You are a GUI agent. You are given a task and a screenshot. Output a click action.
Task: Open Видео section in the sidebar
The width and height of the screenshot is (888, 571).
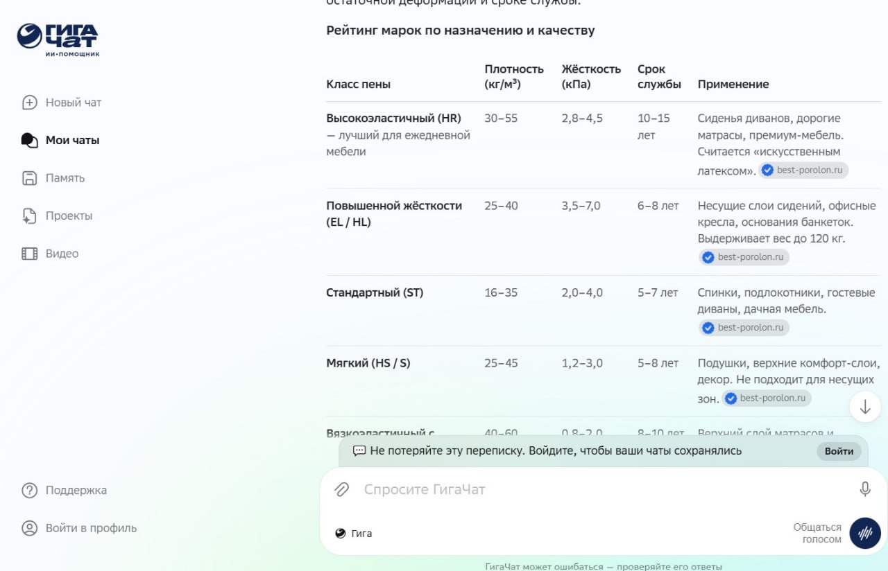point(50,254)
